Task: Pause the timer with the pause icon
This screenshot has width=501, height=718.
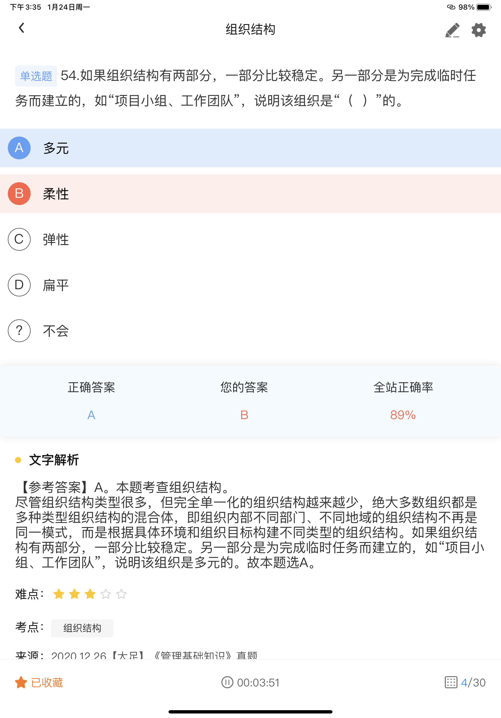Action: tap(227, 682)
